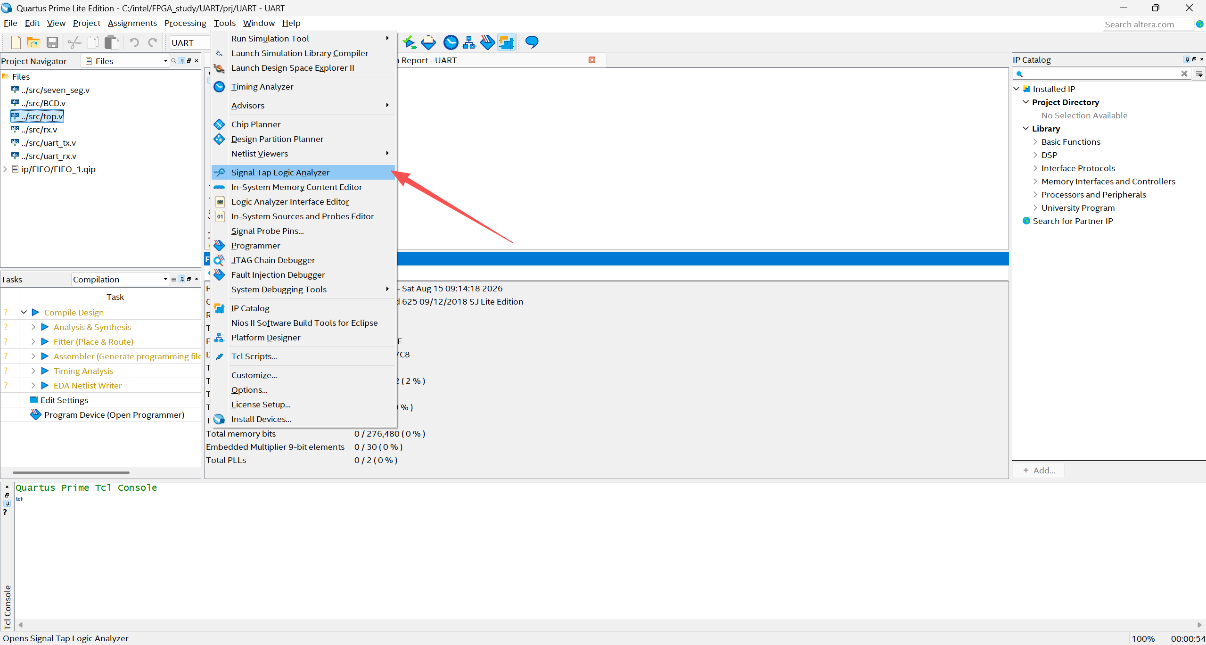Click the Undo arrow icon

[134, 42]
